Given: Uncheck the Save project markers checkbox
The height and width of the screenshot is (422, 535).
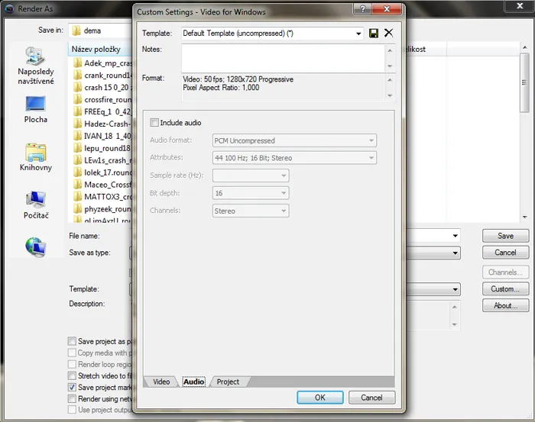Looking at the screenshot, I should point(72,388).
